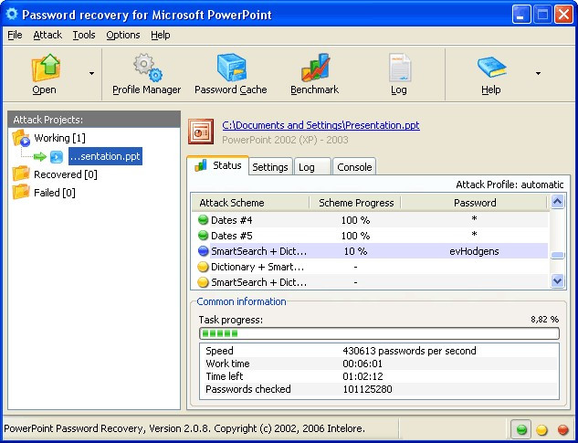Launch the Benchmark chart icon
578x443 pixels.
pos(315,68)
